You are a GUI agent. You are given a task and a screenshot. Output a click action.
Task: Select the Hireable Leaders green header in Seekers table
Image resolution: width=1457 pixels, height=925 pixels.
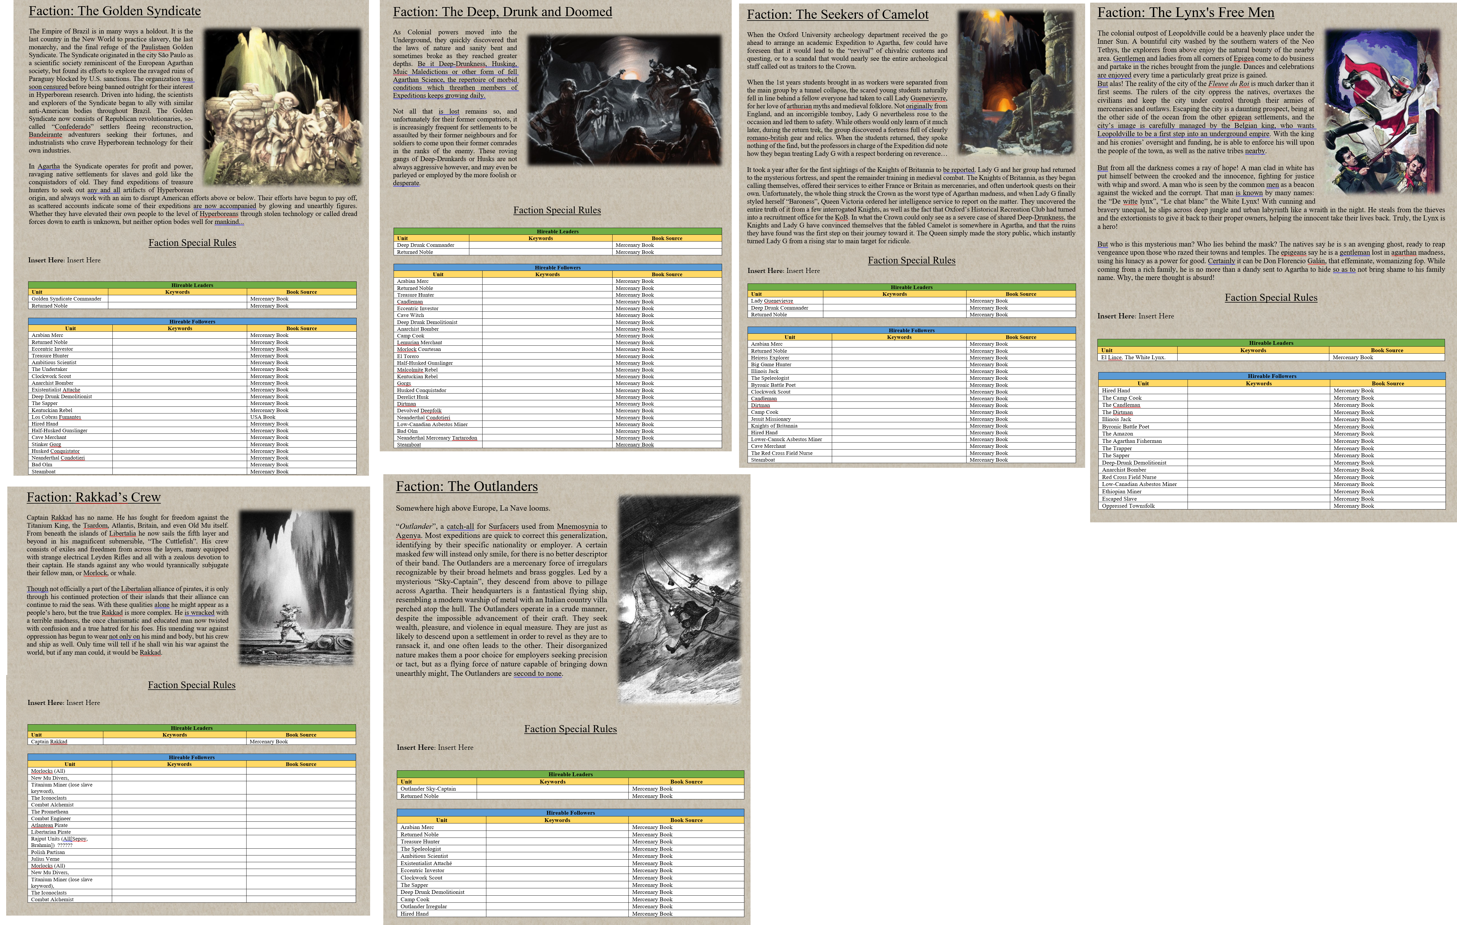point(911,287)
